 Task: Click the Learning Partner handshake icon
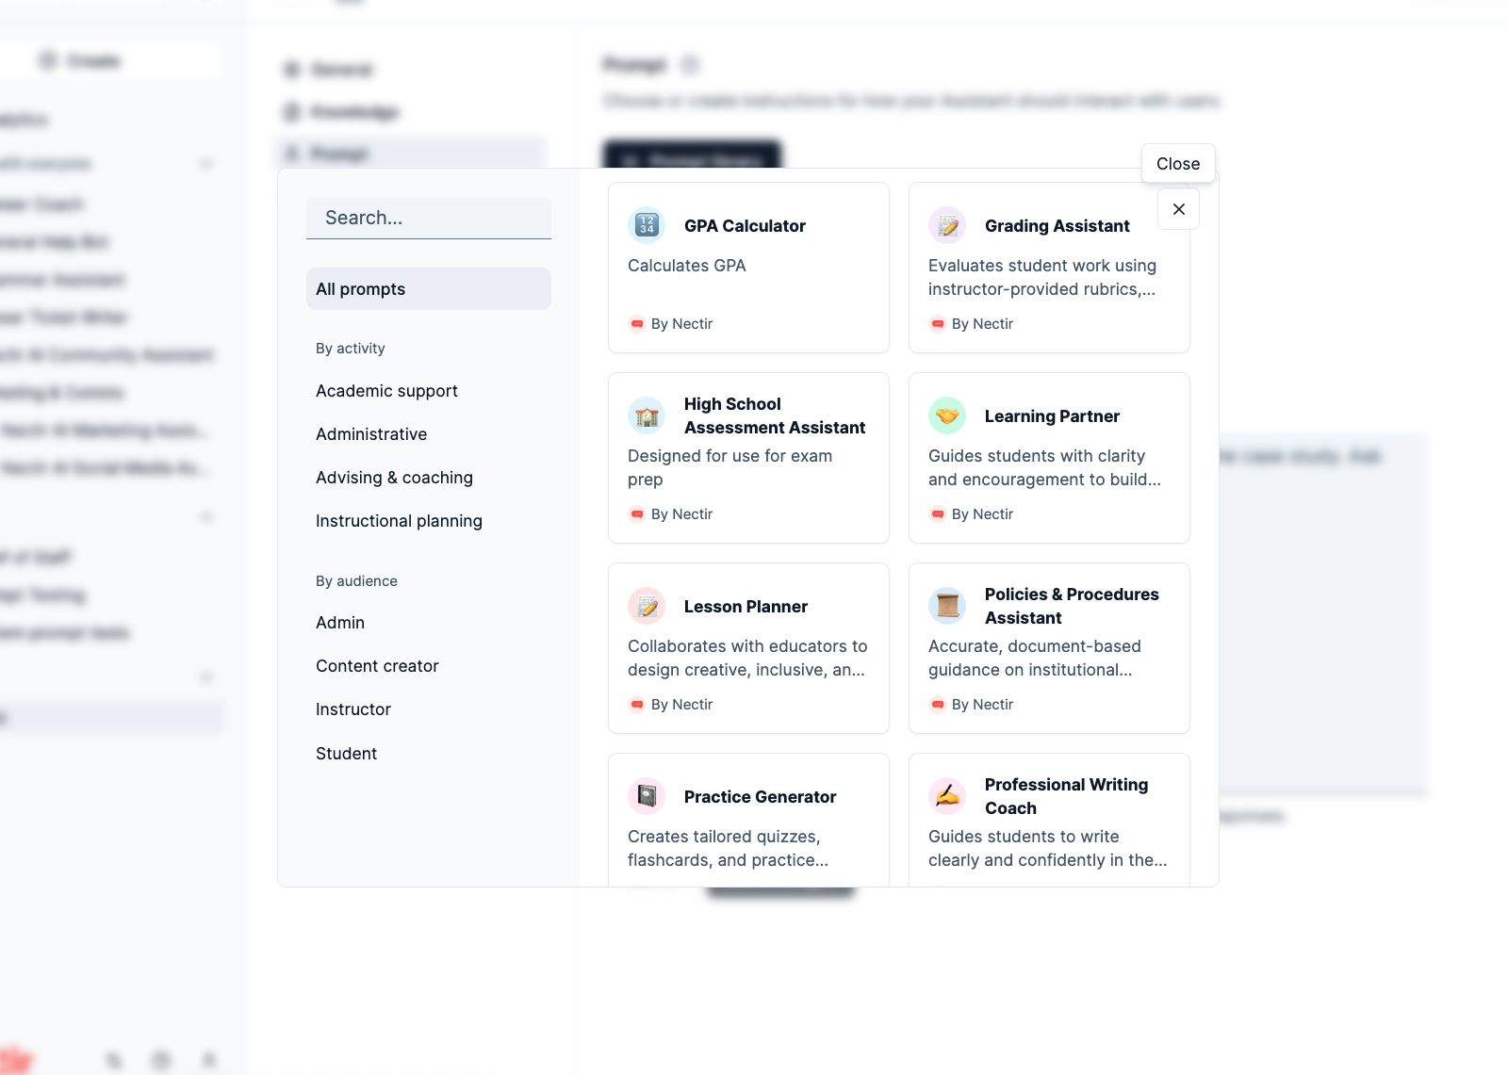tap(947, 415)
